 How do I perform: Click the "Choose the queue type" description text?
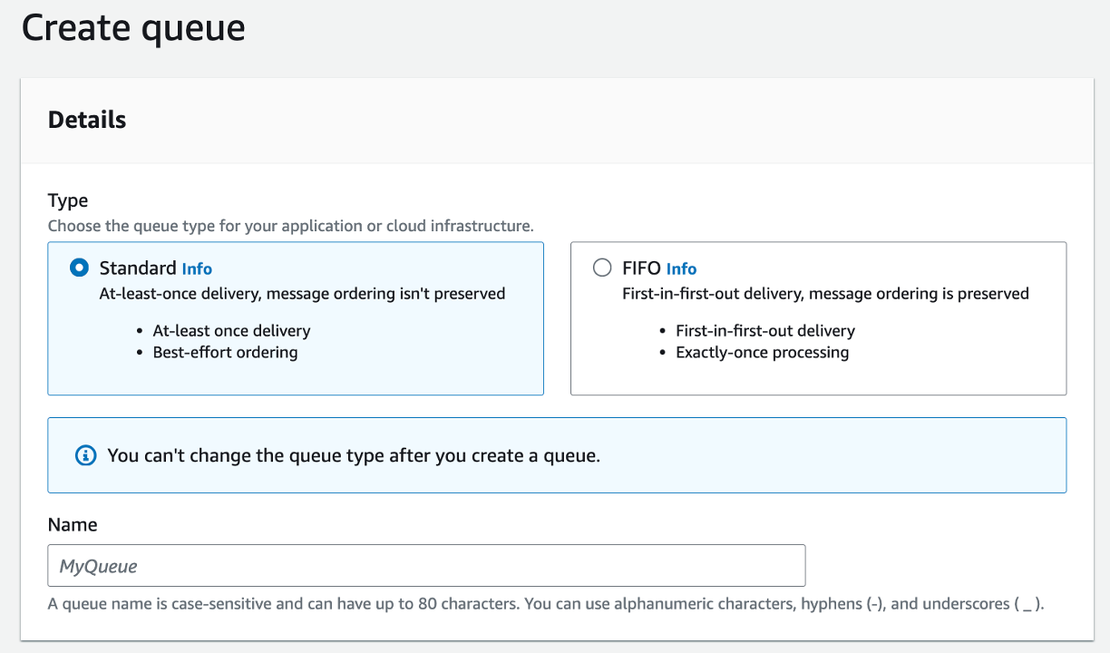290,226
